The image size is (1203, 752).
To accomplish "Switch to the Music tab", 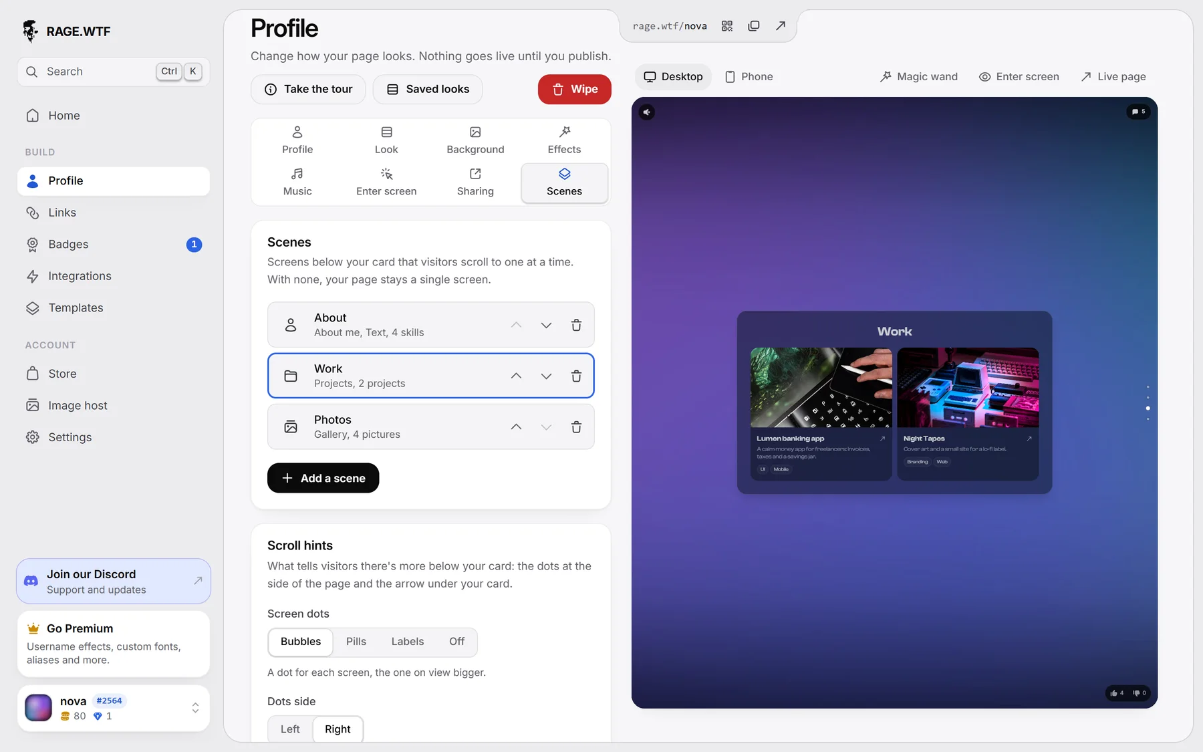I will click(x=297, y=182).
